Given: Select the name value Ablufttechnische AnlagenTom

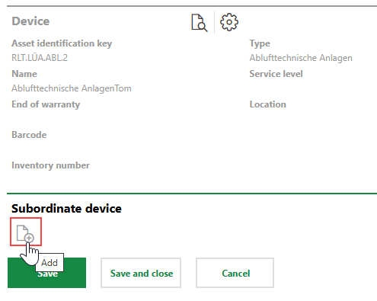Looking at the screenshot, I should [72, 88].
